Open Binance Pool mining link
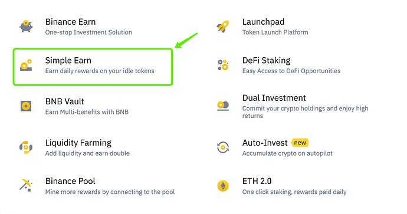Screen dimensions: 407x214 pyautogui.click(x=70, y=181)
